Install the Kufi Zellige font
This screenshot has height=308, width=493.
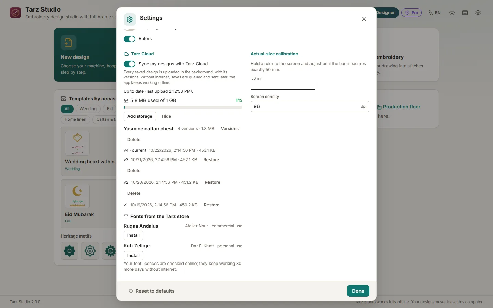coord(134,256)
